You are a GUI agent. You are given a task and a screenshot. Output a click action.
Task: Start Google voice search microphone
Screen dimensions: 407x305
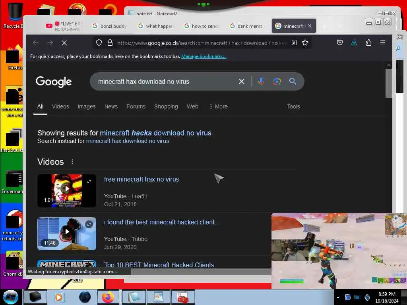coord(261,81)
